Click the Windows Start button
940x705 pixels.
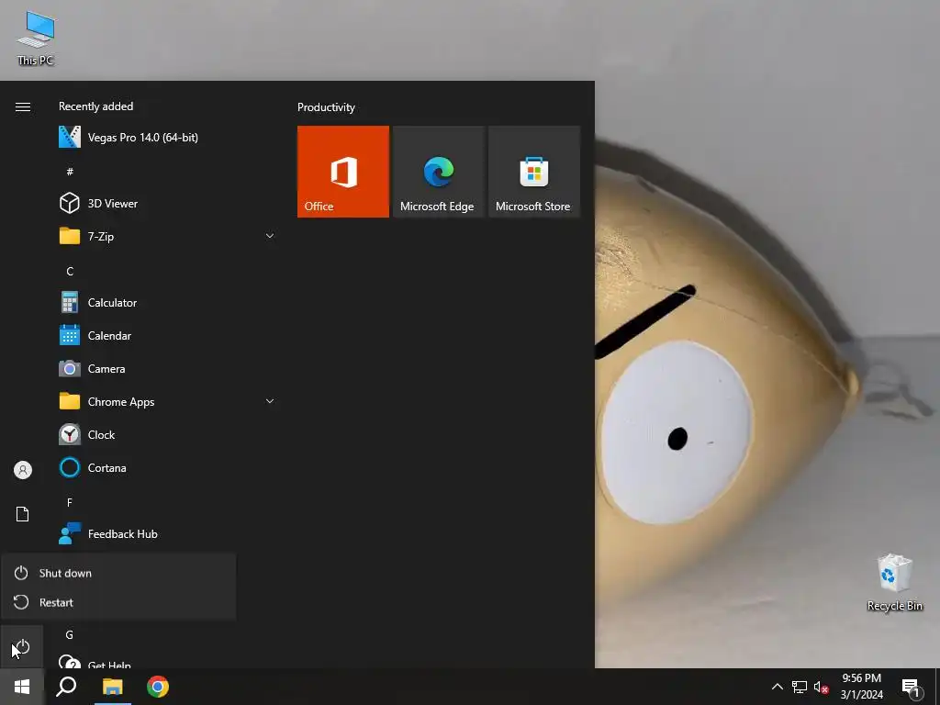[x=22, y=687]
